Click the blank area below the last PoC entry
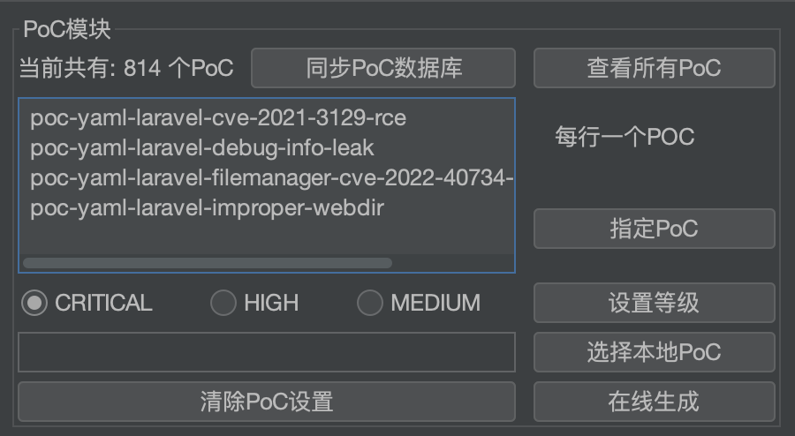Image resolution: width=795 pixels, height=436 pixels. tap(265, 235)
